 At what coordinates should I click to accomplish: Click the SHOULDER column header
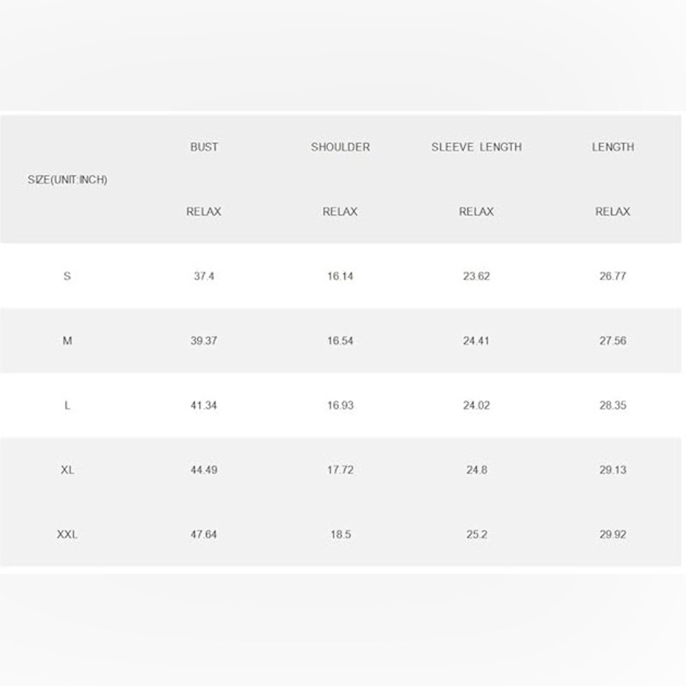point(340,147)
